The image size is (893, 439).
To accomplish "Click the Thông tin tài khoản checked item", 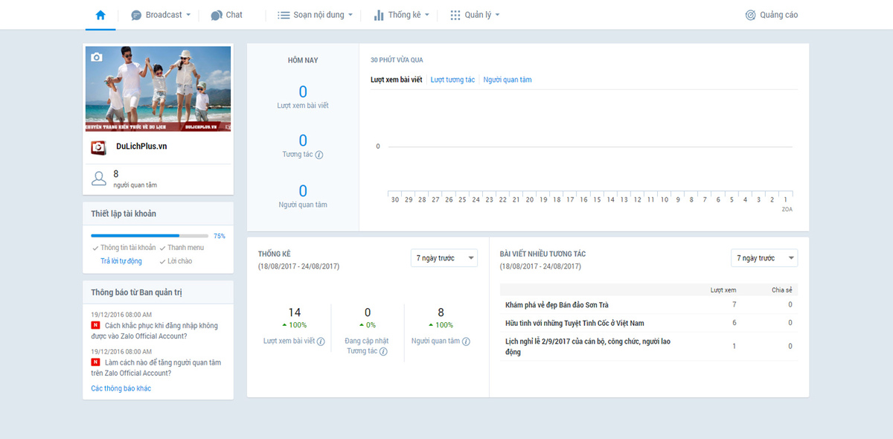I will click(x=124, y=248).
